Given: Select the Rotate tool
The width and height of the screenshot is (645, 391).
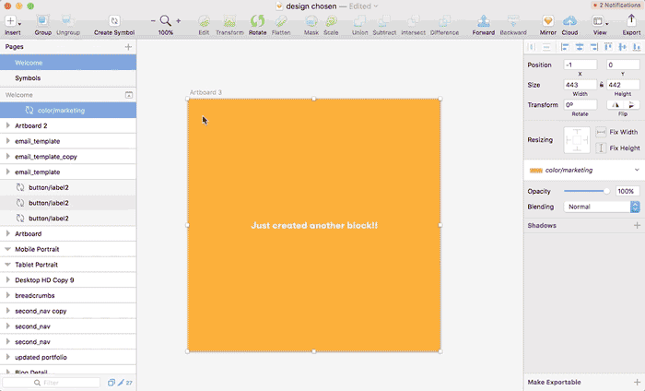Looking at the screenshot, I should [257, 21].
